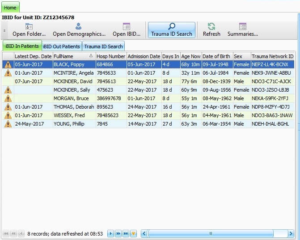Refresh the patient list

(211, 30)
